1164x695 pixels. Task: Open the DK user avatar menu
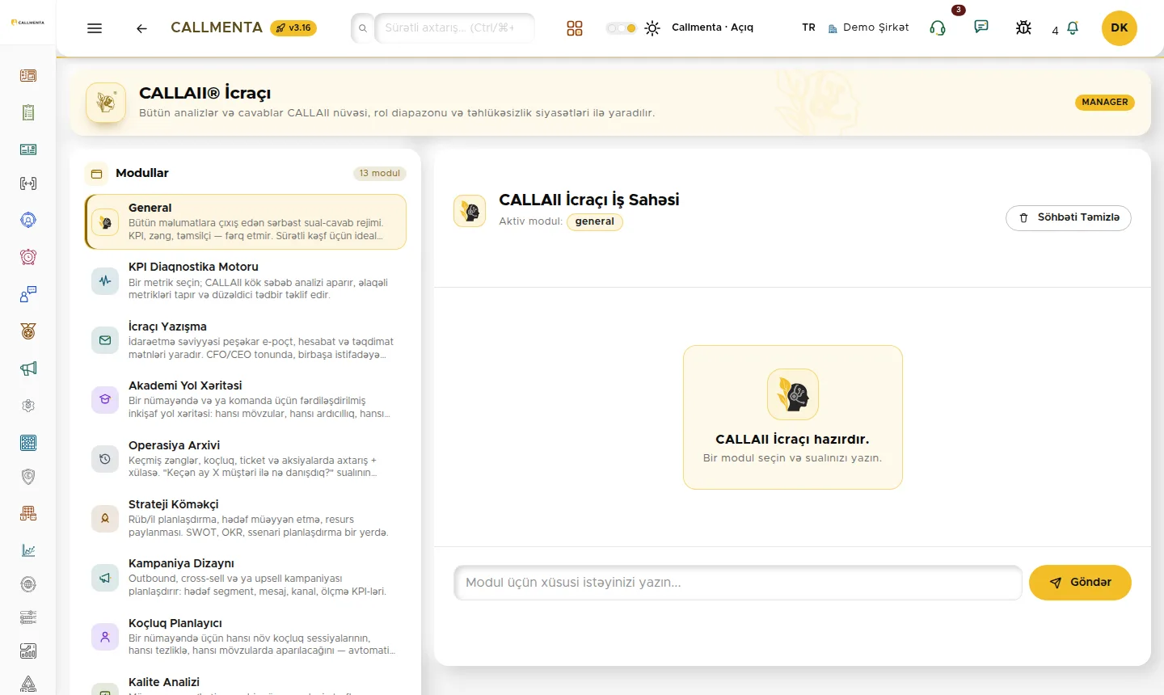pyautogui.click(x=1120, y=28)
